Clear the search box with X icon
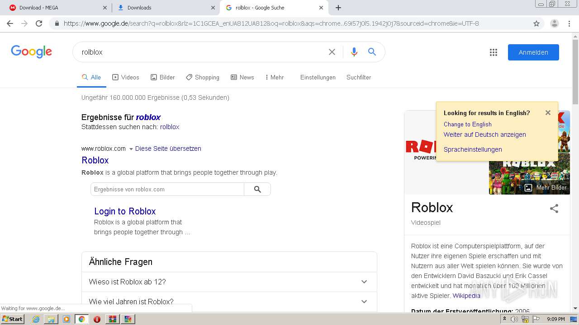This screenshot has width=579, height=325. pyautogui.click(x=332, y=52)
